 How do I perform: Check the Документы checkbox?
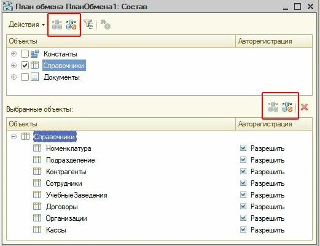tap(25, 77)
